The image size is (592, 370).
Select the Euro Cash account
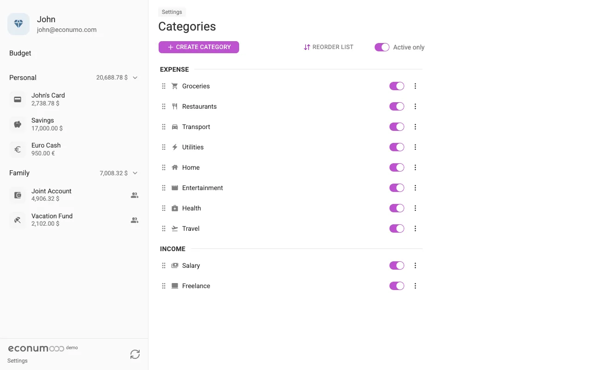[x=74, y=149]
